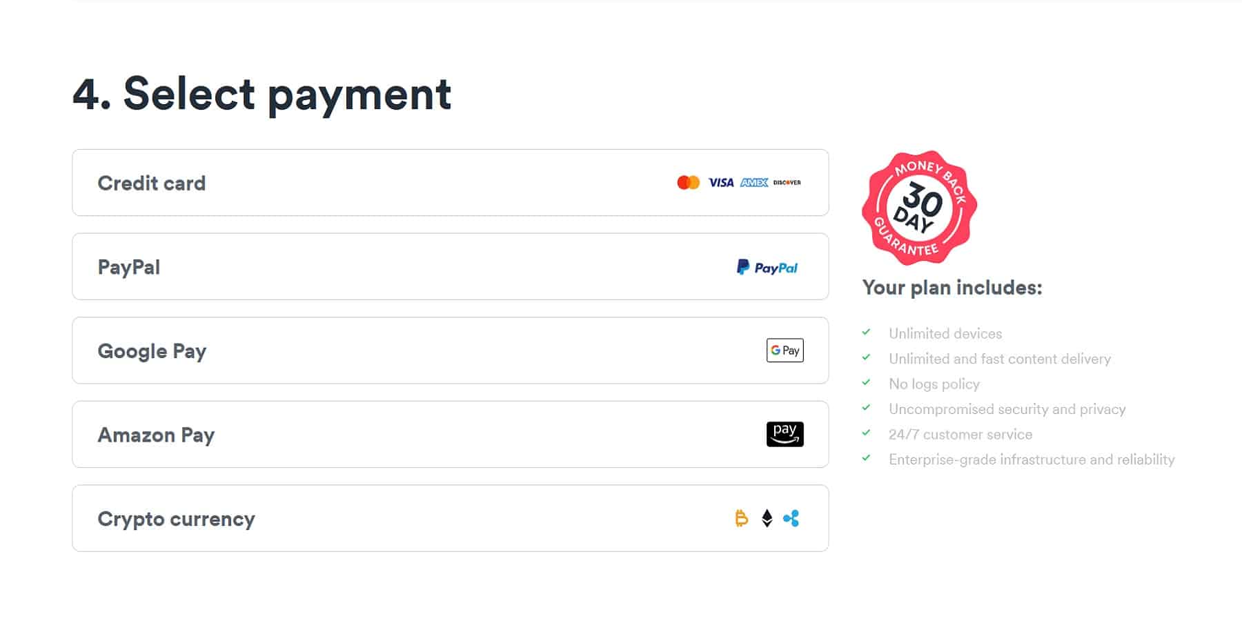This screenshot has width=1242, height=621.
Task: Click the G Pay logo badge
Action: (785, 351)
